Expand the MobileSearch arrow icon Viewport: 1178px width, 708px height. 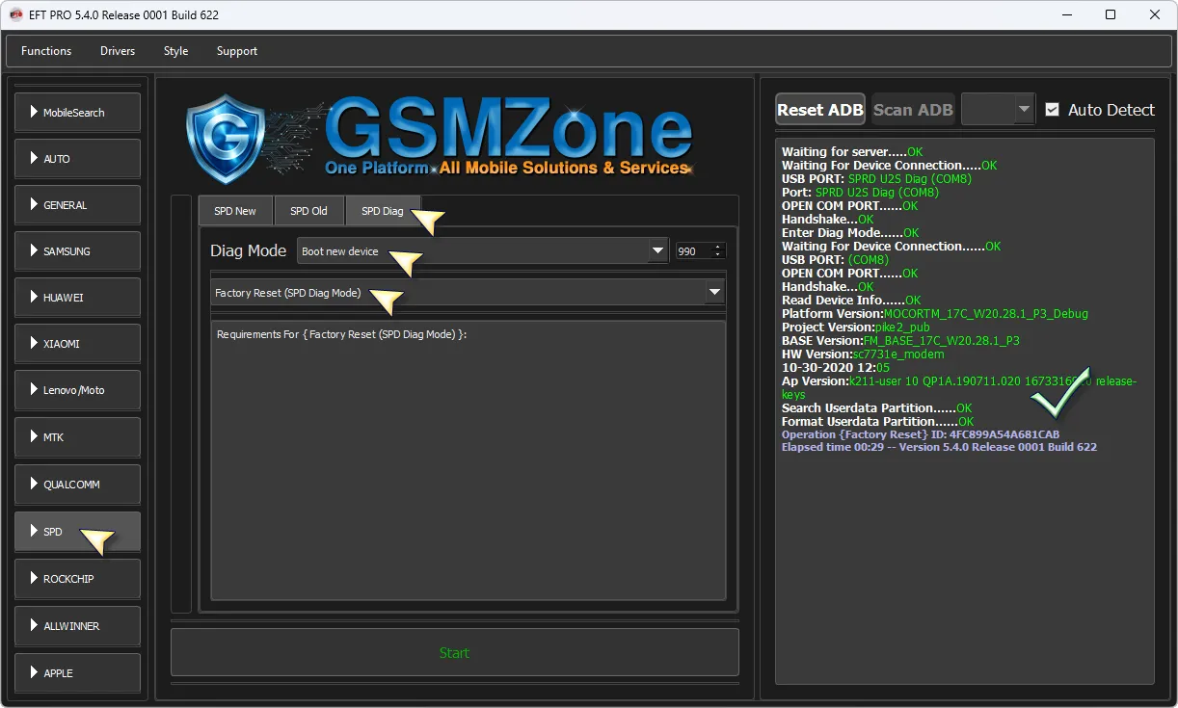34,112
